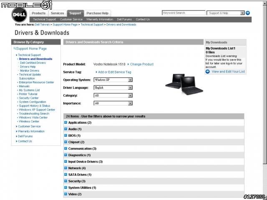Viewport: 267px width, 200px height.
Task: Open Technical Support in gray submenu bar
Action: coord(45,20)
